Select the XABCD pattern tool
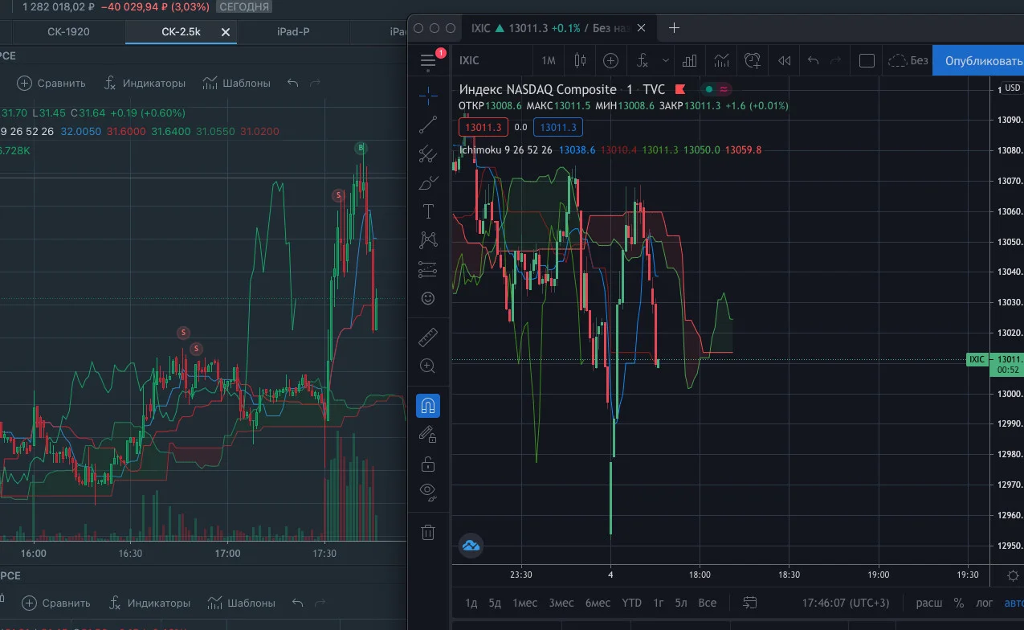This screenshot has width=1024, height=630. click(x=428, y=240)
